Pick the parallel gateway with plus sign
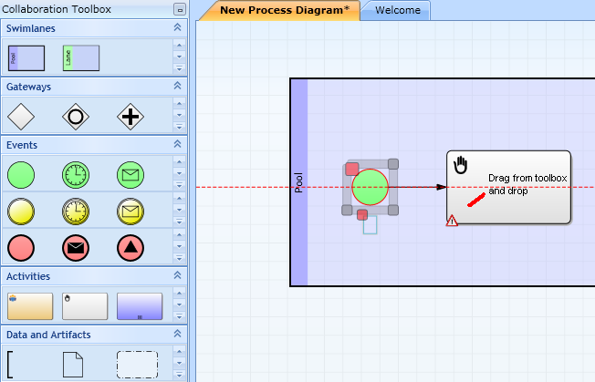Viewport: 595px width, 382px height. tap(130, 117)
